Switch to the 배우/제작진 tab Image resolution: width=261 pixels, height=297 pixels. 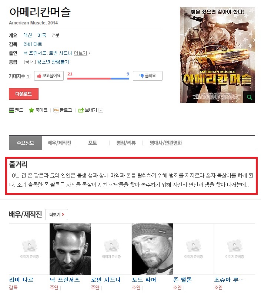(x=59, y=143)
